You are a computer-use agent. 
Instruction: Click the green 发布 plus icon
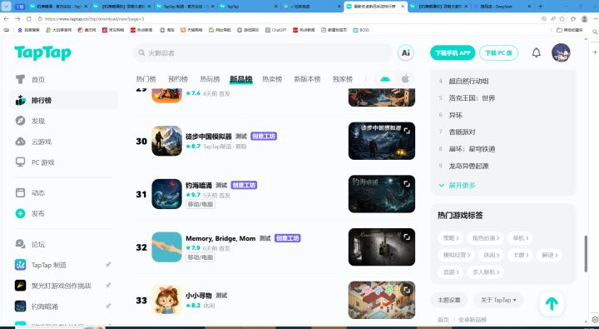20,213
